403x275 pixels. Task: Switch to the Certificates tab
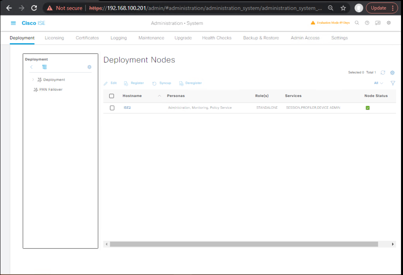pos(87,38)
